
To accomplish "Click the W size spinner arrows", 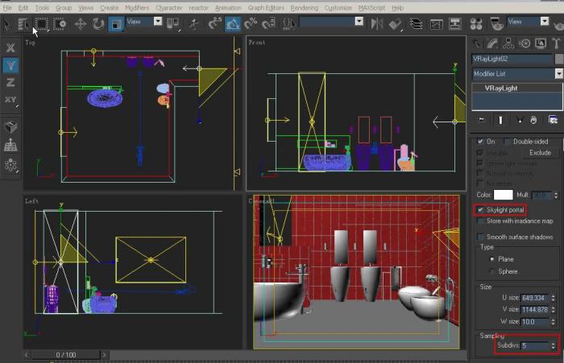I will click(x=554, y=322).
